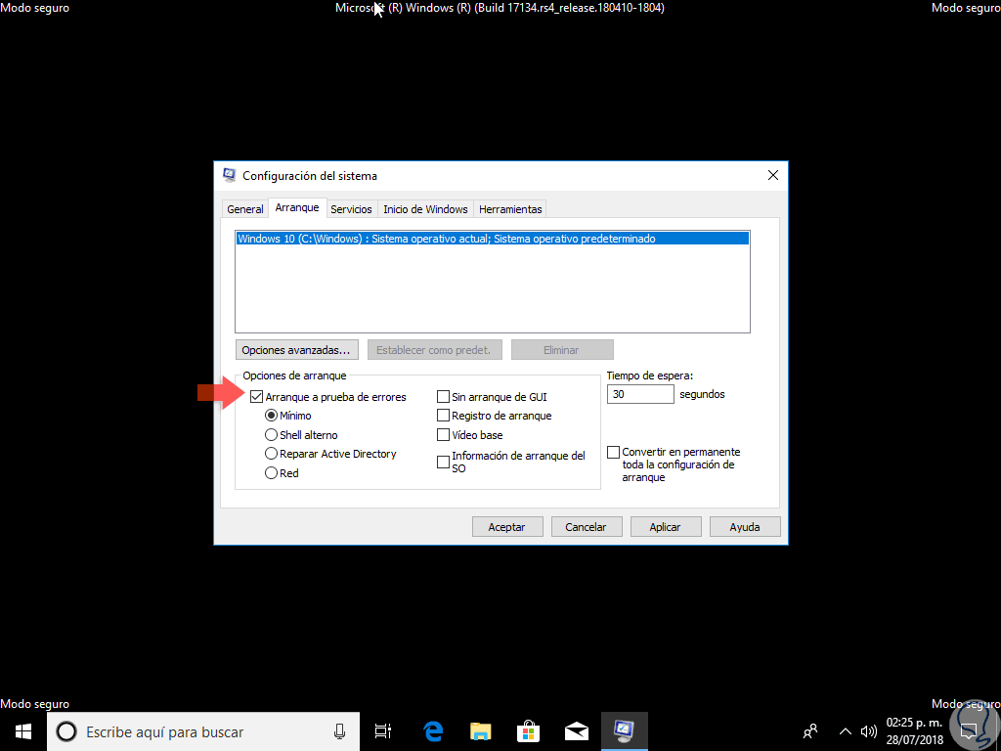Open the People tray icon
Screen dimensions: 1001x751
click(x=810, y=731)
